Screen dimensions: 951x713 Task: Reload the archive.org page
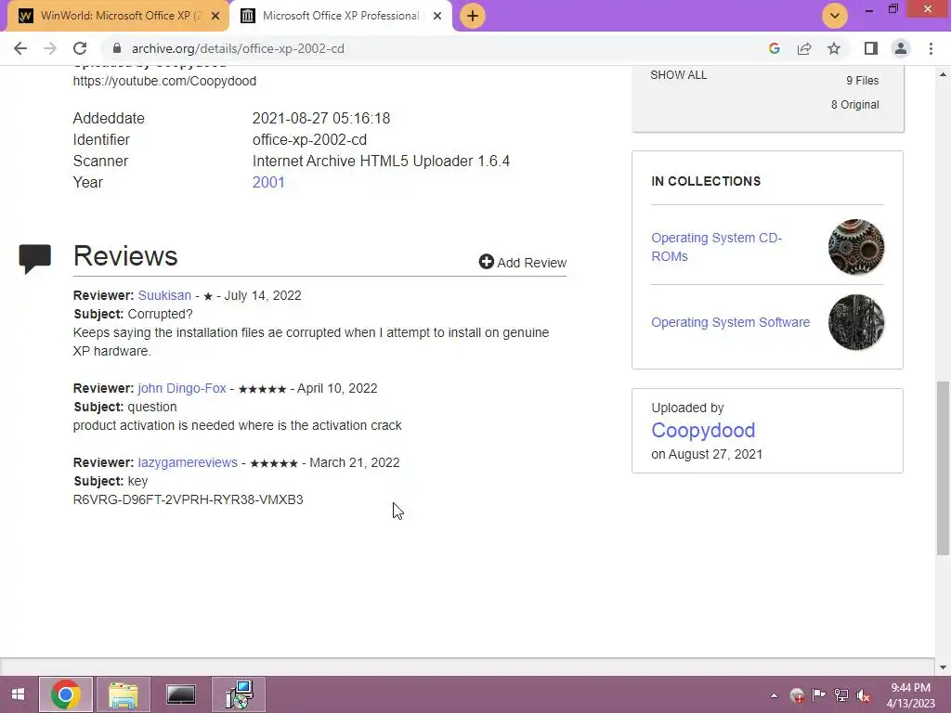click(80, 48)
